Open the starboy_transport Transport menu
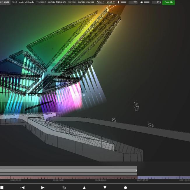The height and width of the screenshot is (190, 190). point(57,2)
